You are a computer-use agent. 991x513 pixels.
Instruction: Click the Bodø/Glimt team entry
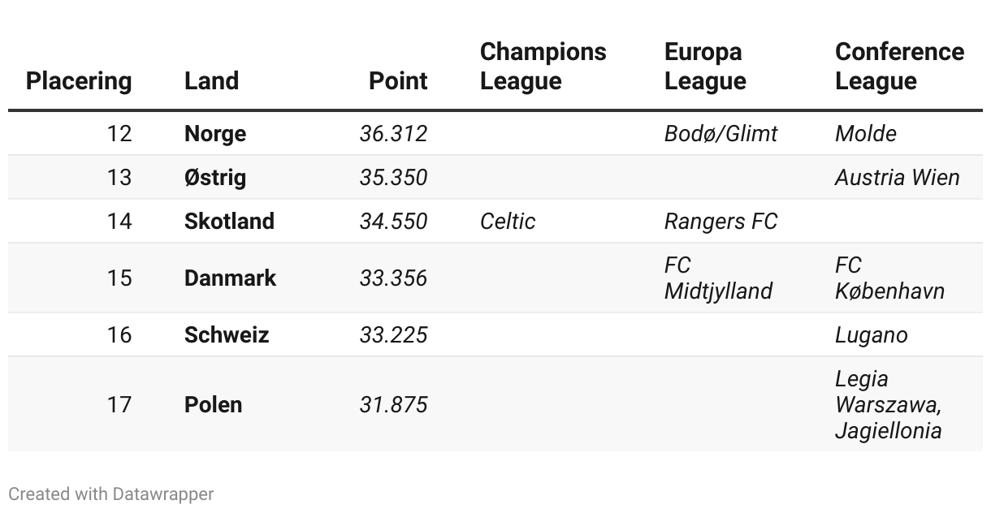[721, 133]
